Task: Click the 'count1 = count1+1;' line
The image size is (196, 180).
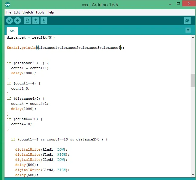Action: pos(30,68)
